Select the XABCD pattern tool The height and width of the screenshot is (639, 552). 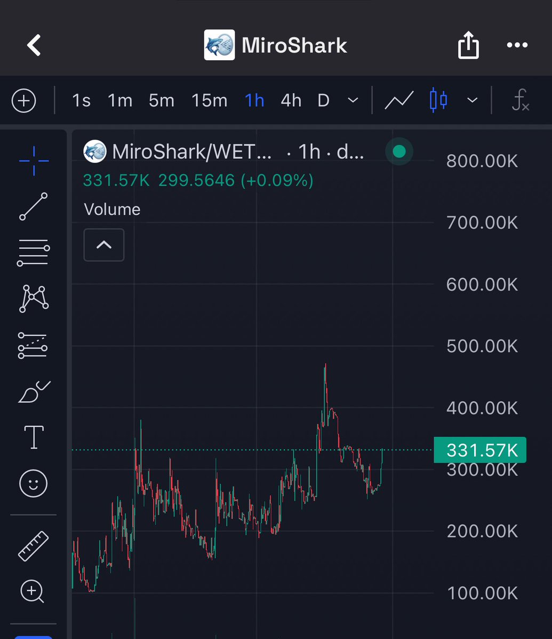tap(34, 299)
